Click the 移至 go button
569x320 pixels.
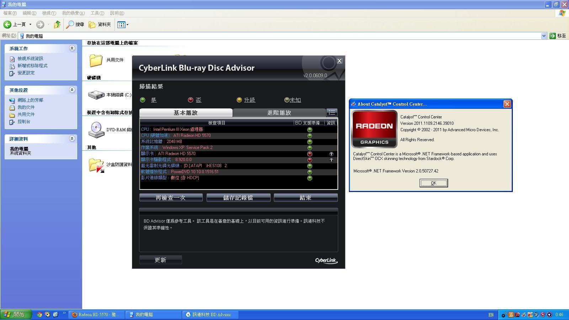click(558, 36)
